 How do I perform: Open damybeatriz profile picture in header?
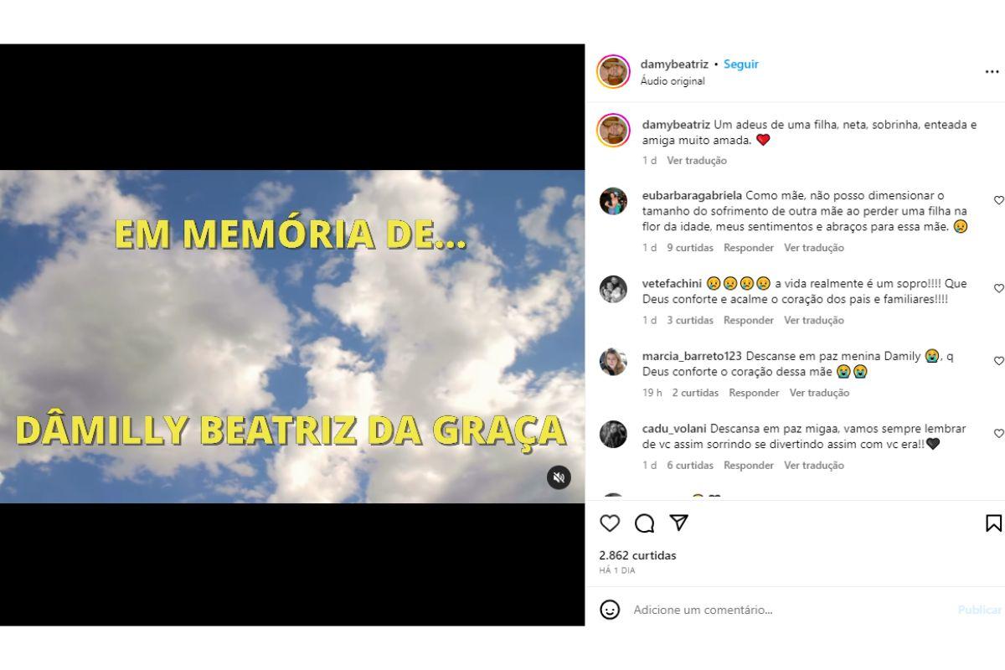613,71
